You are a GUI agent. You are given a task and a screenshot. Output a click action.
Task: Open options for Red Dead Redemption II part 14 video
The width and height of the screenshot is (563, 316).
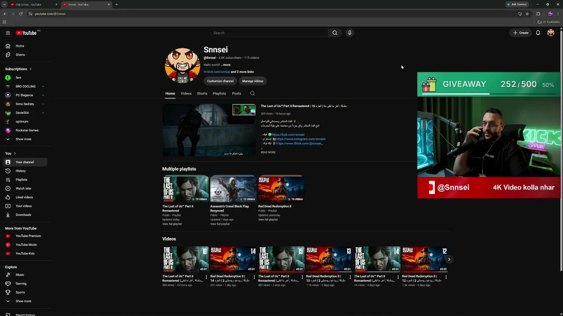tap(254, 277)
